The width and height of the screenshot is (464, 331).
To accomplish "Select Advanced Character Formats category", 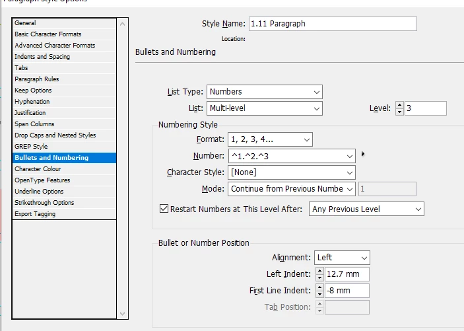I will [x=64, y=46].
